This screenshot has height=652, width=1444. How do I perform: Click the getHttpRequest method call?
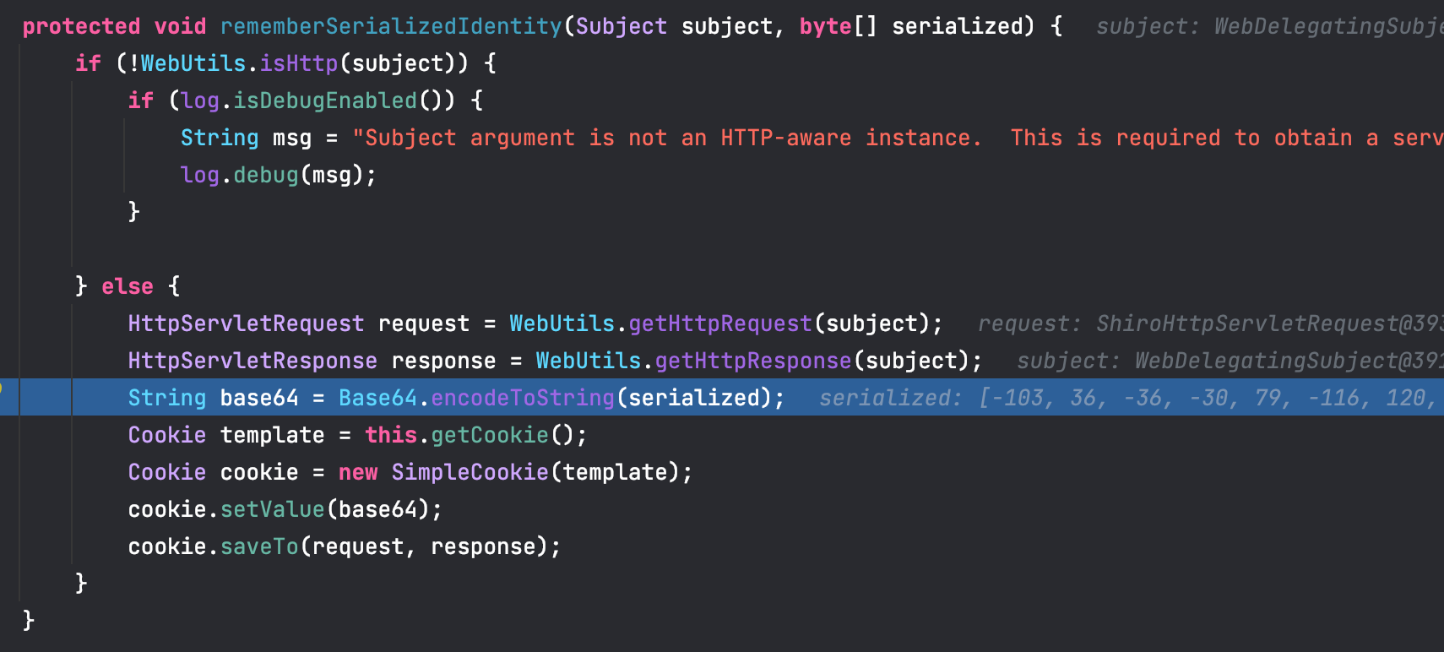(x=719, y=323)
